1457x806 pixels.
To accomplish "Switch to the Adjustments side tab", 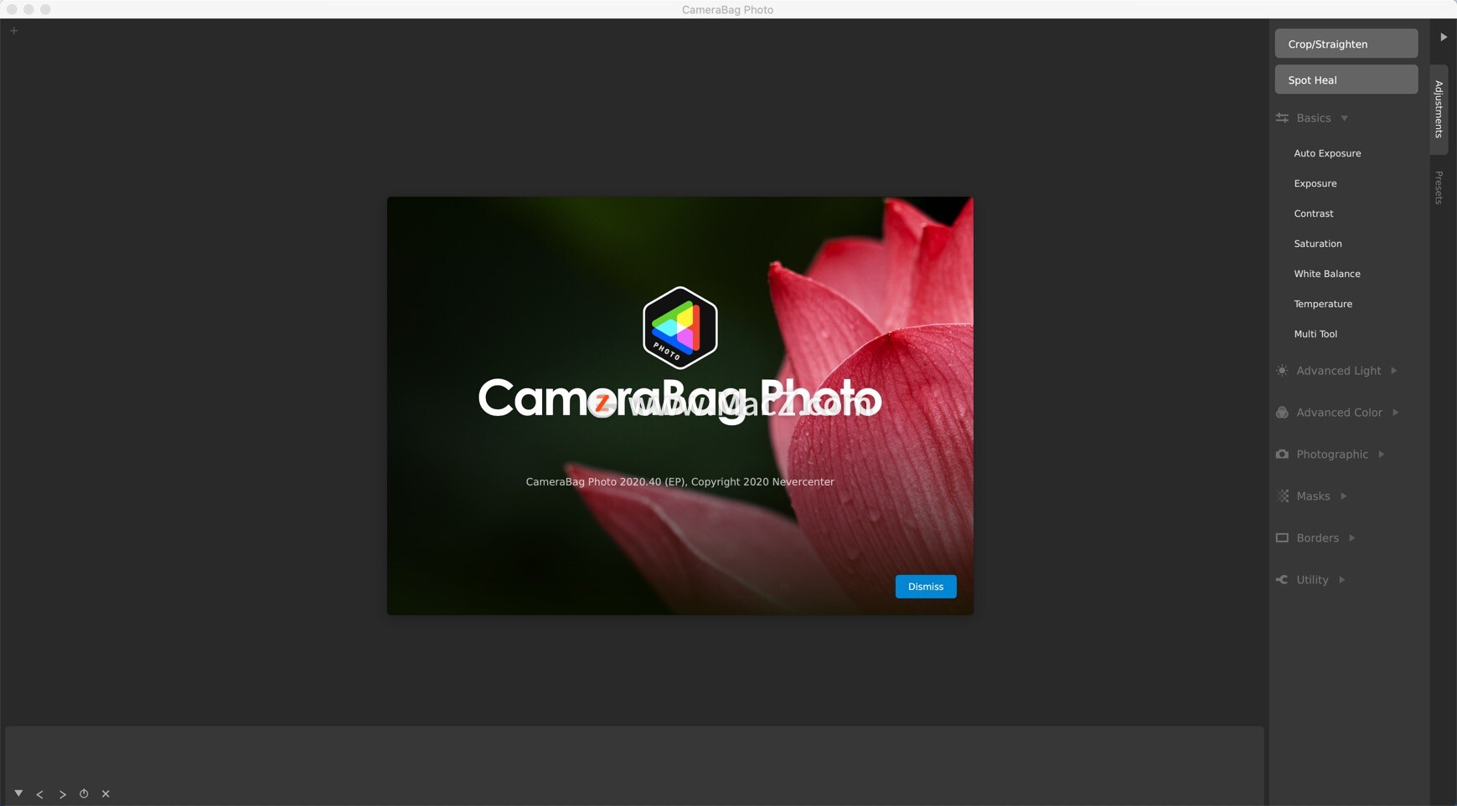I will tap(1439, 110).
